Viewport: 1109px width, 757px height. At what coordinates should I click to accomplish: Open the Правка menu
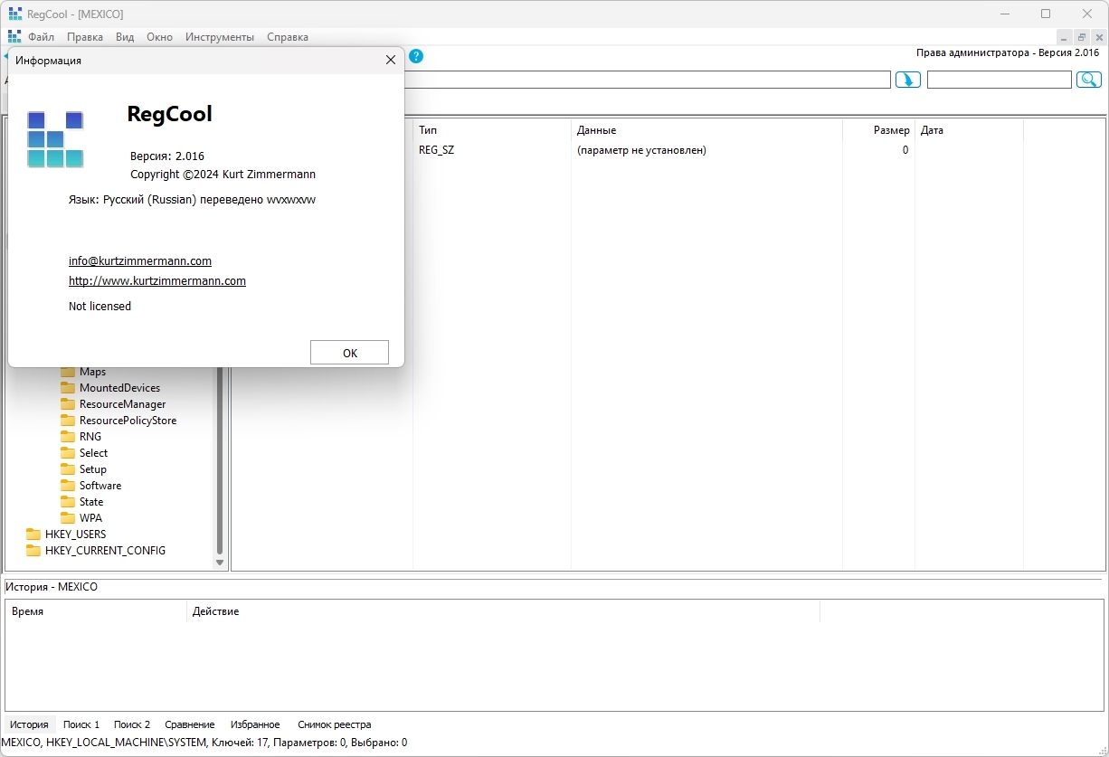click(x=85, y=37)
